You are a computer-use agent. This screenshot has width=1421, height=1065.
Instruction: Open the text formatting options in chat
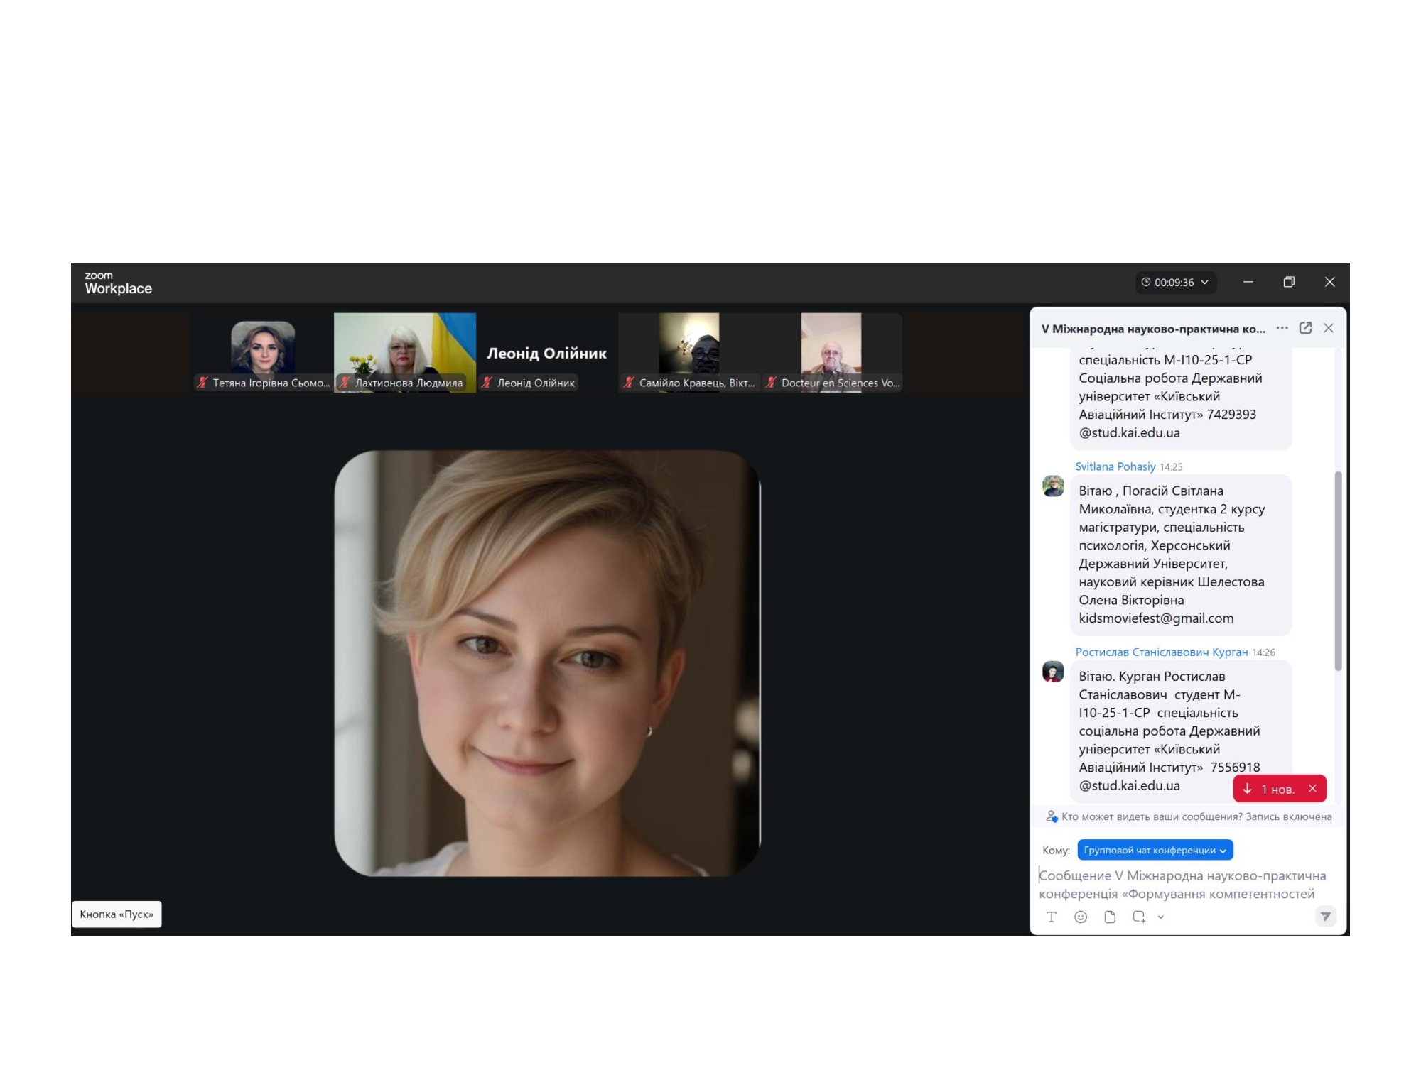[1052, 917]
